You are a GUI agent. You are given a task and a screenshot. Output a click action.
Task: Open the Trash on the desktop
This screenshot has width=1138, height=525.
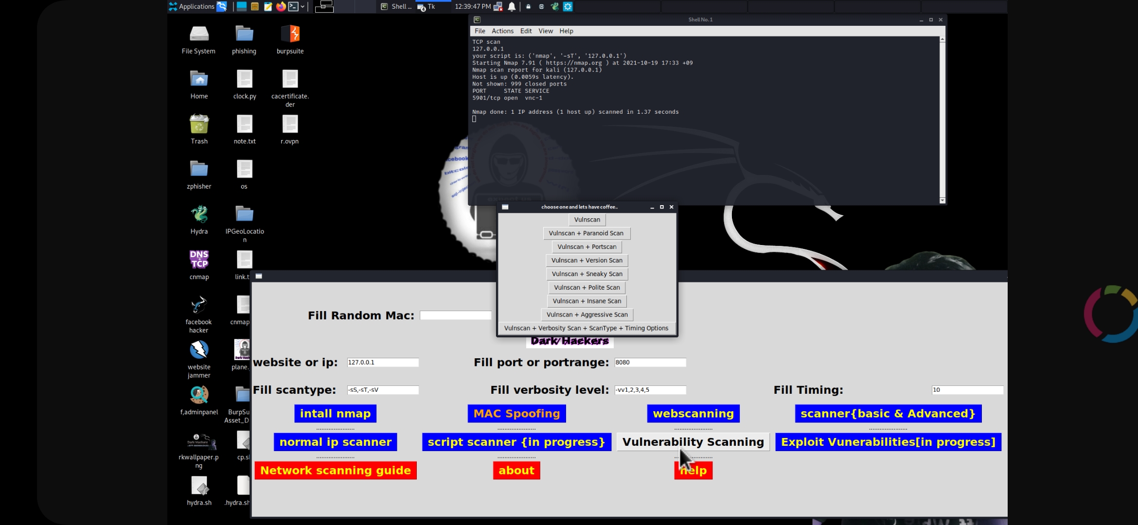coord(199,125)
